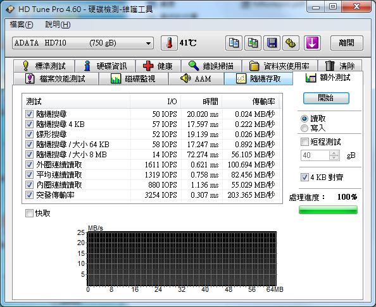Image resolution: width=376 pixels, height=307 pixels.
Task: Click the 開始 start button
Action: tap(326, 98)
